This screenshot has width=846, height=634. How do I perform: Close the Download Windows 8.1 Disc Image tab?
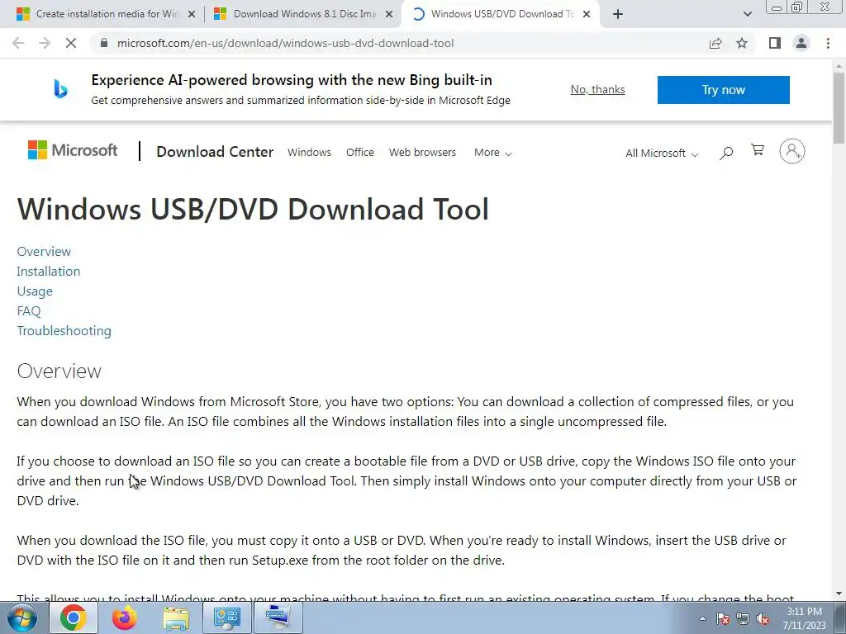pos(389,15)
